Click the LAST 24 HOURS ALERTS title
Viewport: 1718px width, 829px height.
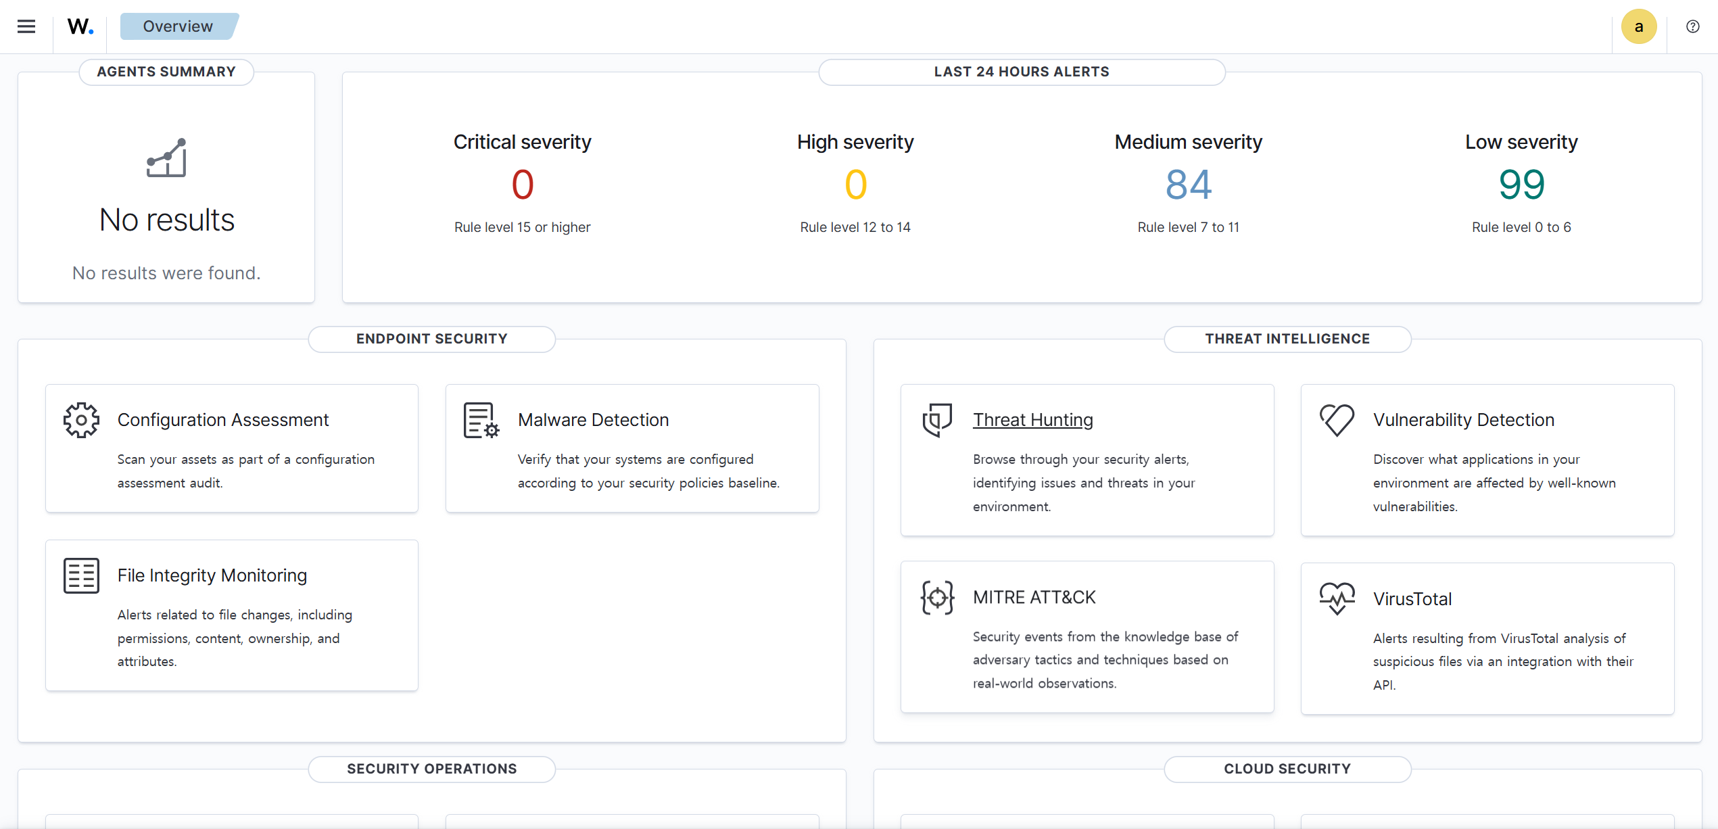click(1022, 72)
